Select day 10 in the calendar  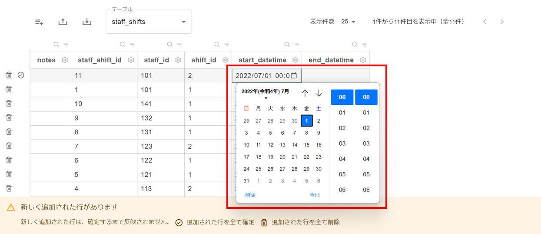pyautogui.click(x=246, y=145)
